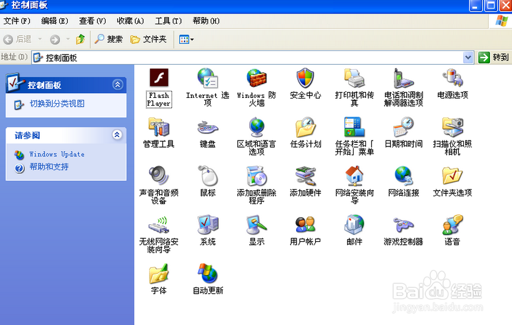Click the 搜索 toolbar button
Screen dimensions: 512x325
point(109,39)
